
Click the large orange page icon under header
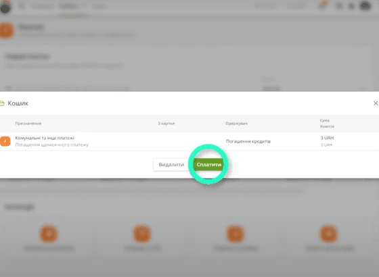(6, 30)
